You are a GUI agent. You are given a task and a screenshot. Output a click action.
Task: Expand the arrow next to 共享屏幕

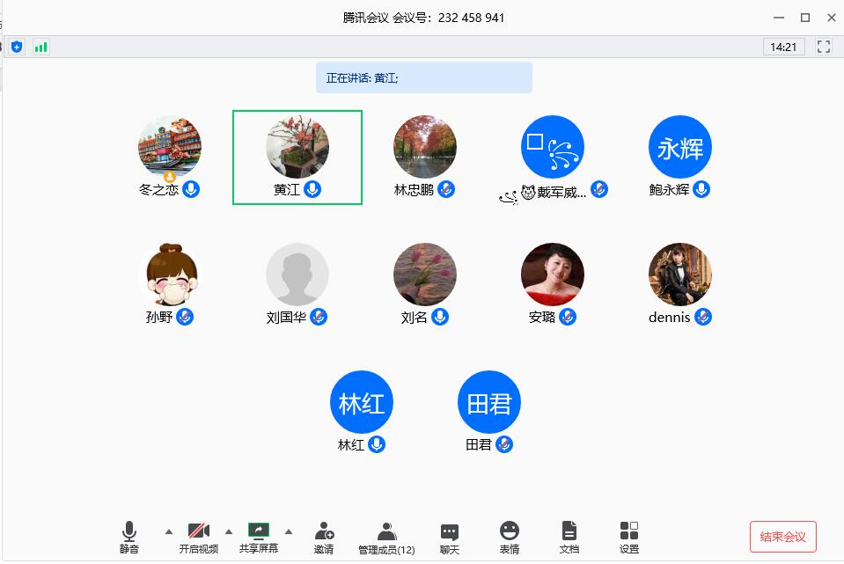289,531
